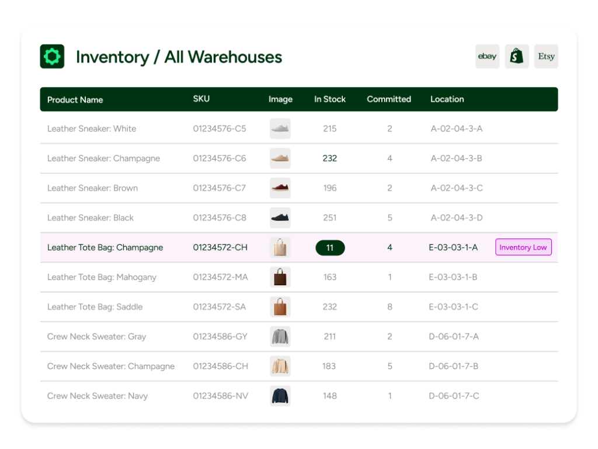Click the Inventory Low badge
This screenshot has width=598, height=449.
[x=523, y=247]
